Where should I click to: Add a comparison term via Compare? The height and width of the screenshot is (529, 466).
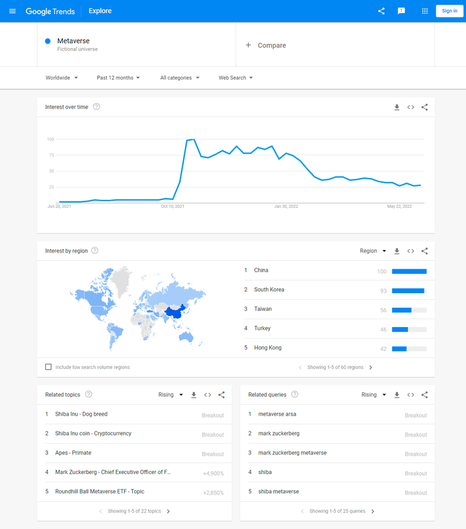tap(266, 45)
